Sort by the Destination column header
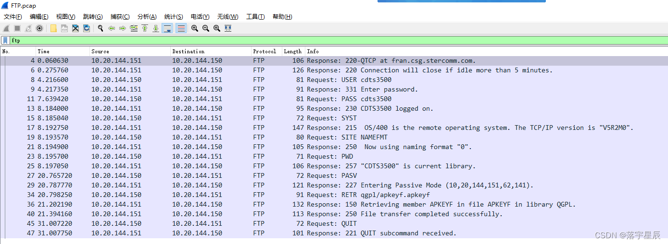The height and width of the screenshot is (244, 668). point(211,51)
